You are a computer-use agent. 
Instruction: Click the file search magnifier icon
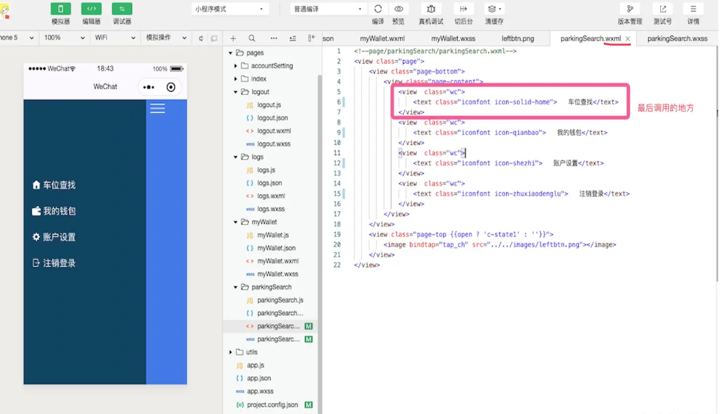252,38
